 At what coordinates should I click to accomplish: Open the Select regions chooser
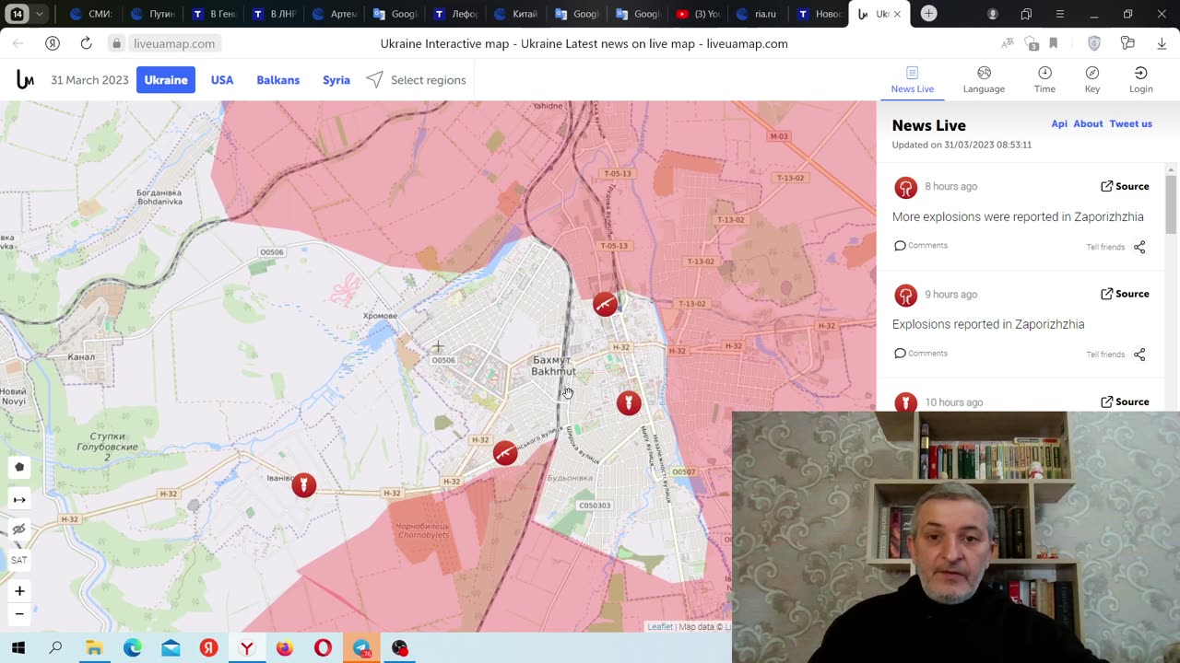coord(417,80)
